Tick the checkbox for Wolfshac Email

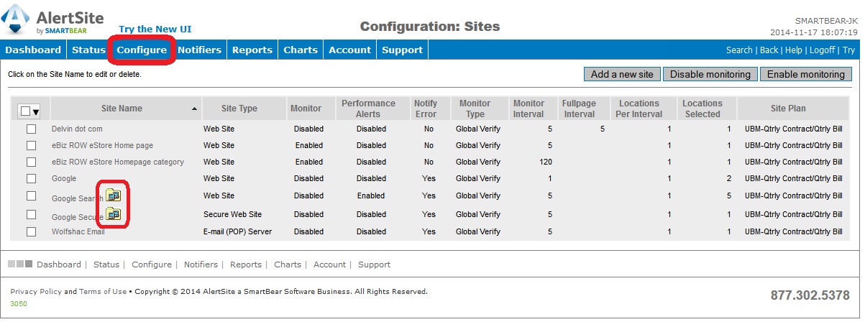coord(31,231)
